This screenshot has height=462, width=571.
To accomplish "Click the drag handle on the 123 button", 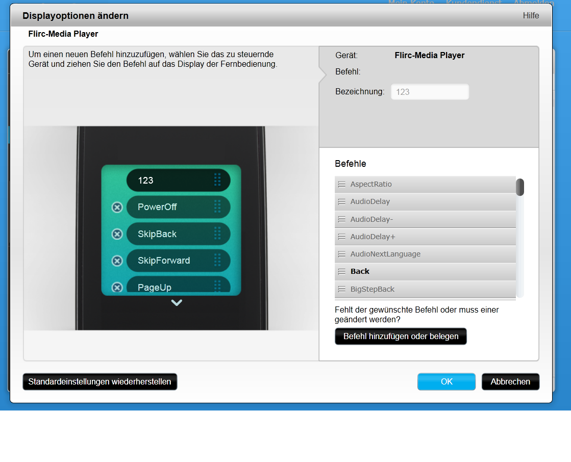I will click(217, 179).
